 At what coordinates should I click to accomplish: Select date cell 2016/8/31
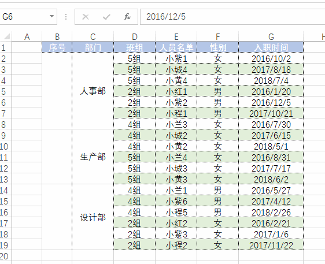[271, 157]
